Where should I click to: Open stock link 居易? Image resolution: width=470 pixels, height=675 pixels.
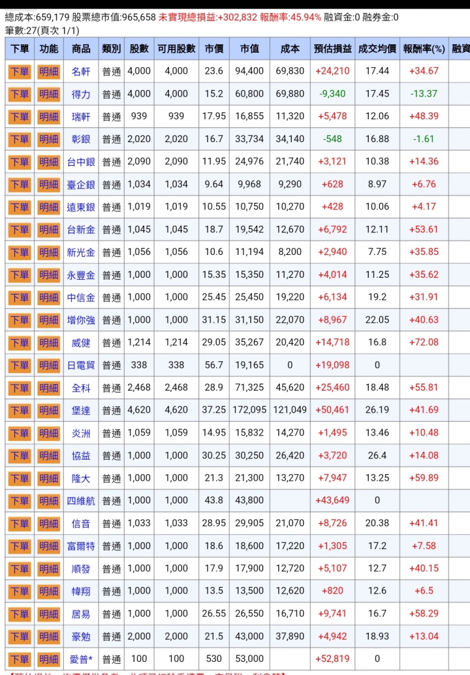click(x=81, y=614)
